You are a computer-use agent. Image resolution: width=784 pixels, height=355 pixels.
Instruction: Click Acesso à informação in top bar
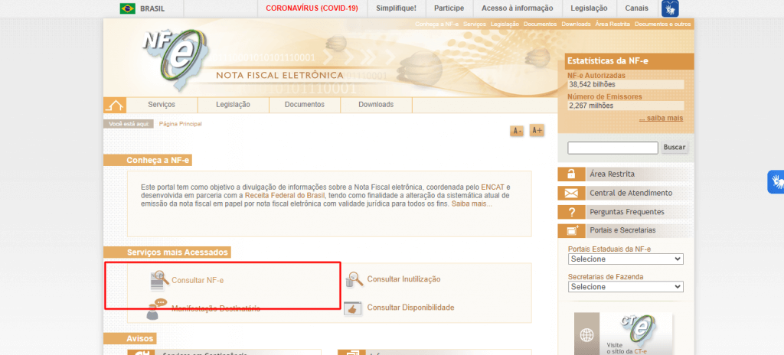[x=518, y=8]
